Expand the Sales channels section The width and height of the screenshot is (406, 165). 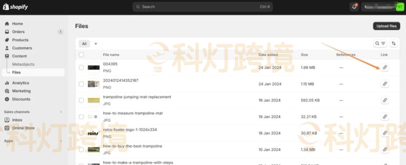(x=61, y=112)
